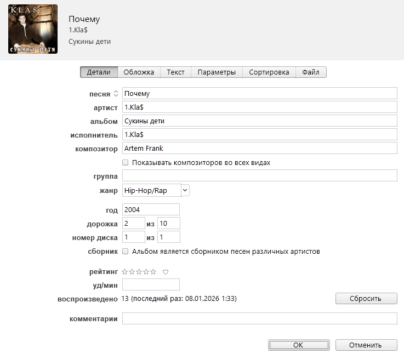Screen dimensions: 404x359
Task: Click the альбом field with Сукины дети
Action: 260,121
